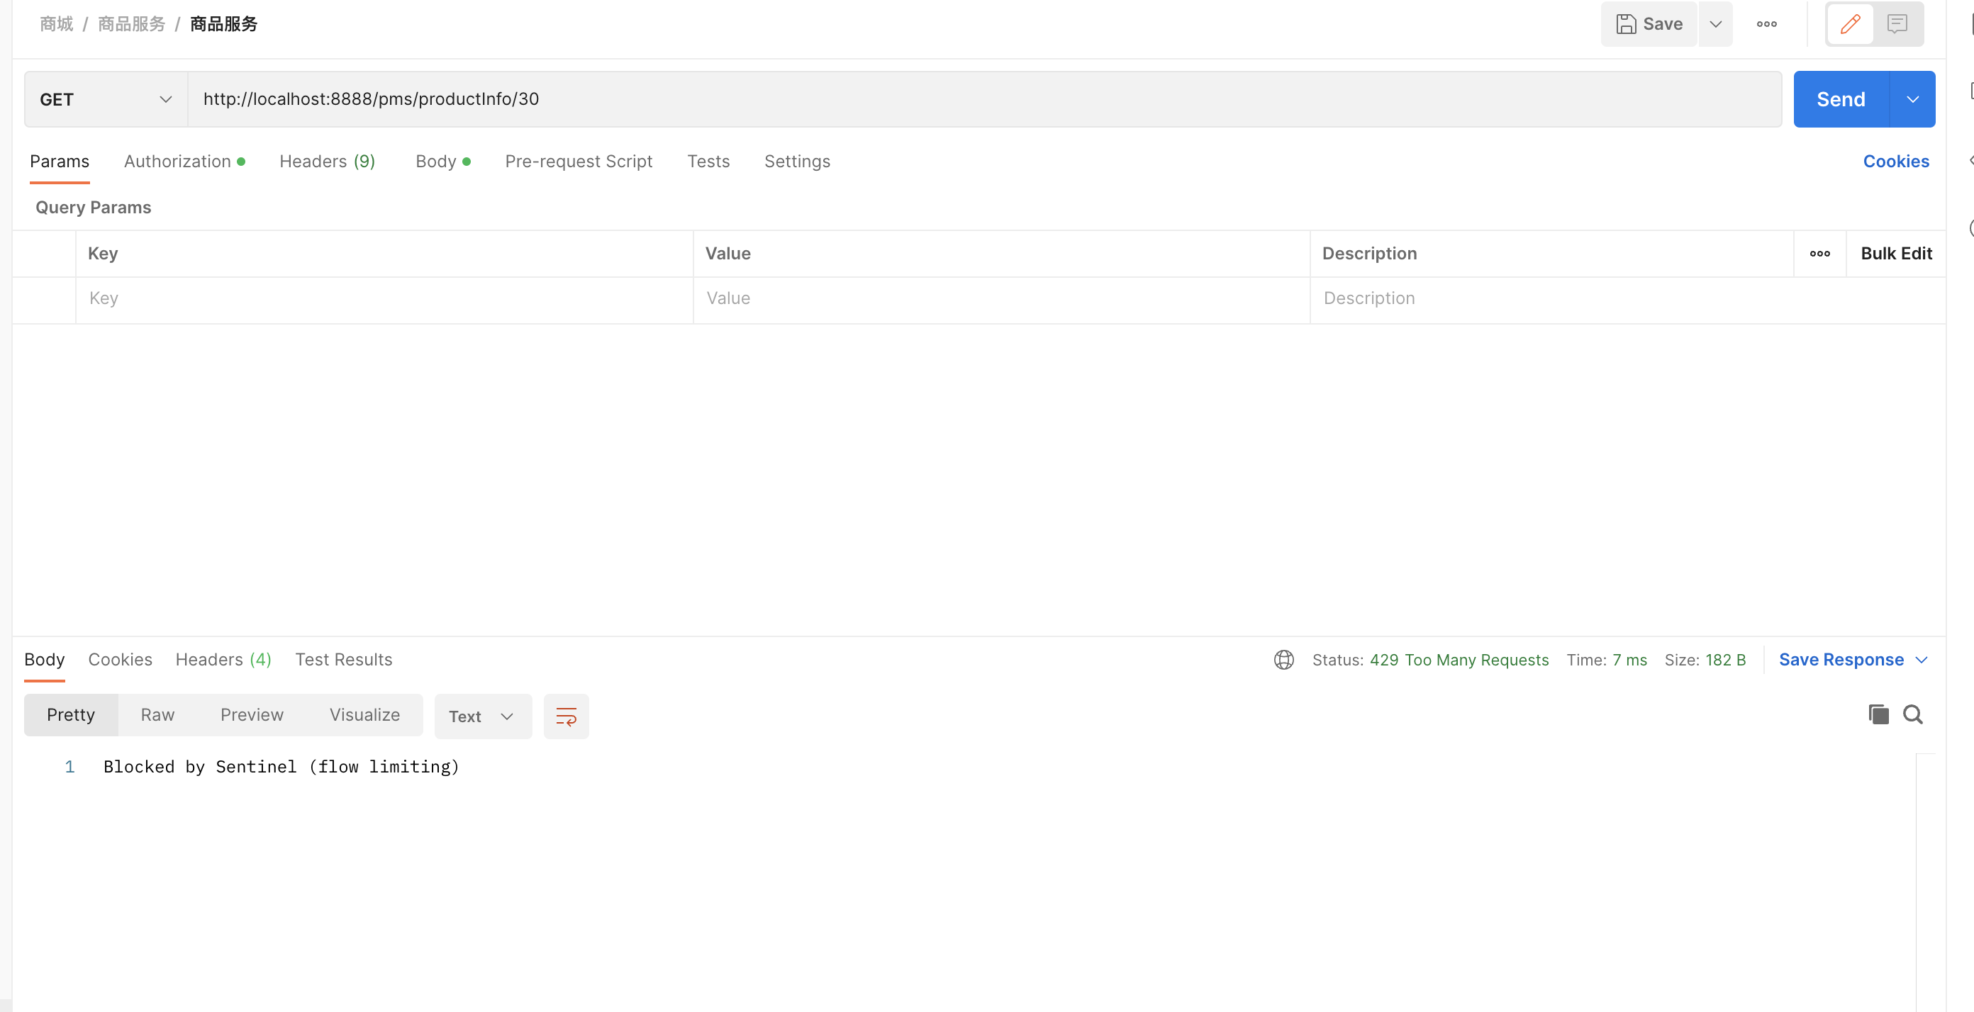1974x1012 pixels.
Task: Select the Pretty response view
Action: click(70, 715)
